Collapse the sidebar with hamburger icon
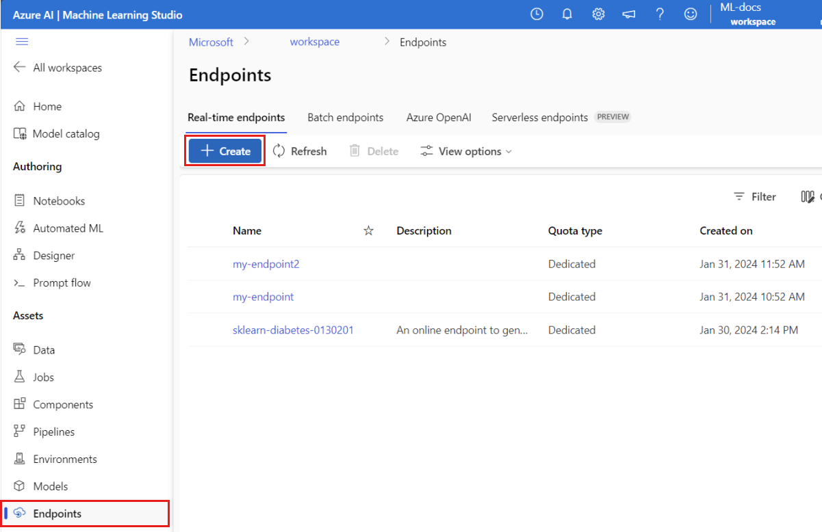Screen dimensions: 822x532 point(22,42)
